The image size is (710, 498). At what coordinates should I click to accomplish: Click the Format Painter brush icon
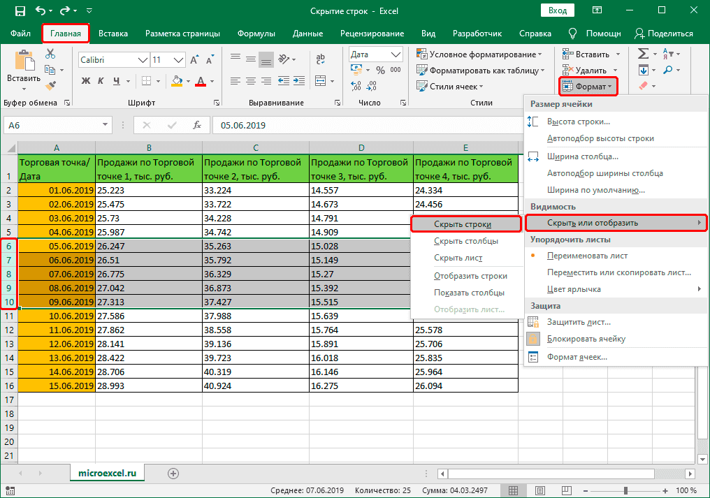coord(50,86)
